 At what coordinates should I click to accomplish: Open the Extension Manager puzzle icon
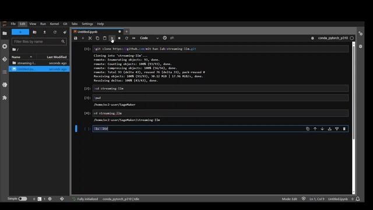(5, 97)
